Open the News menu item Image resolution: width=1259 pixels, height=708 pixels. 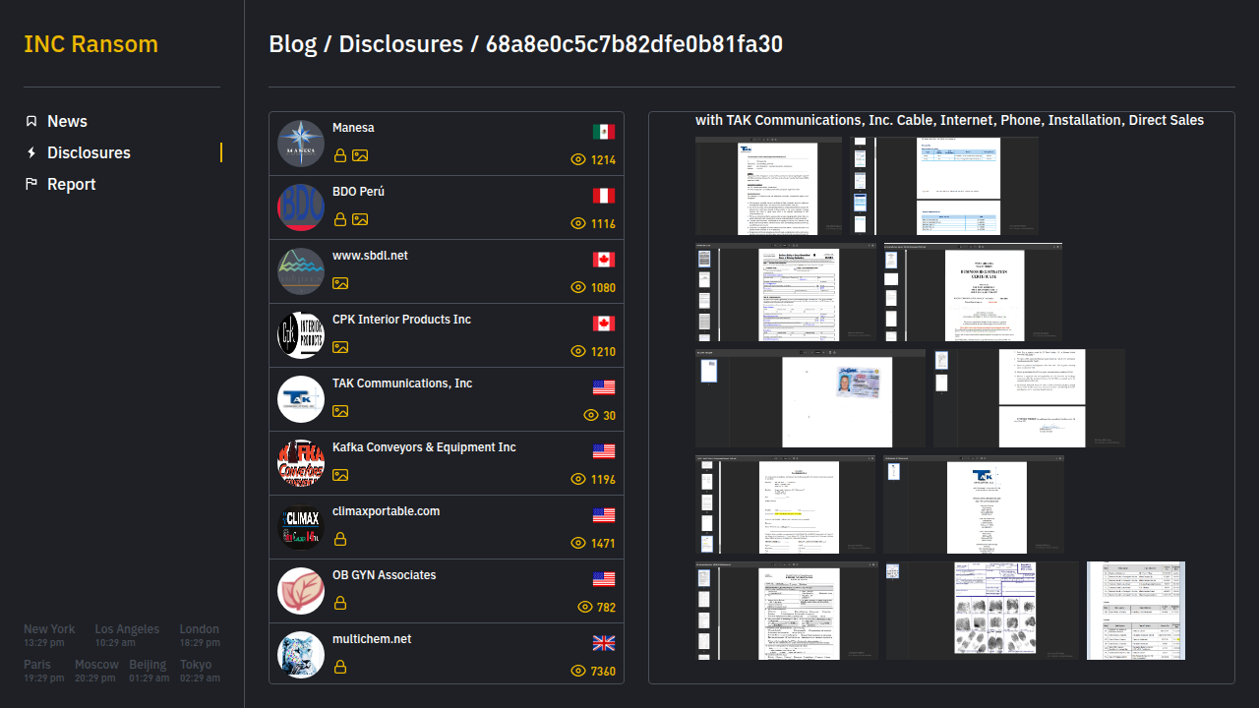67,121
